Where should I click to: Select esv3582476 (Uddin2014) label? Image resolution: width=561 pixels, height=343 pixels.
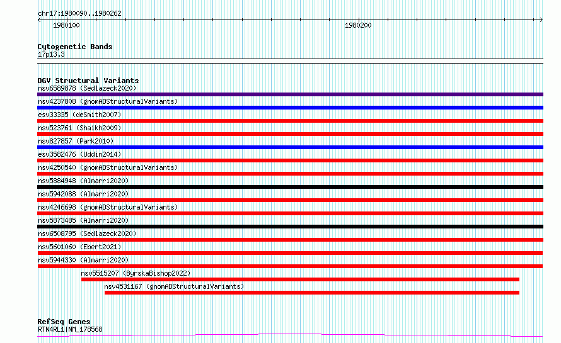[79, 154]
